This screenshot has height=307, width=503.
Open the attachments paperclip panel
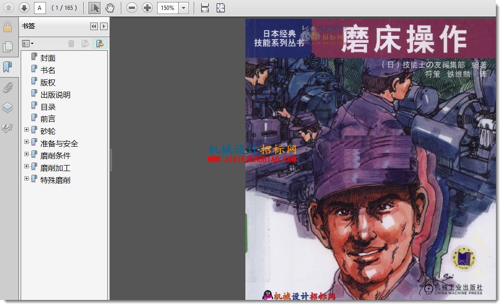[8, 87]
